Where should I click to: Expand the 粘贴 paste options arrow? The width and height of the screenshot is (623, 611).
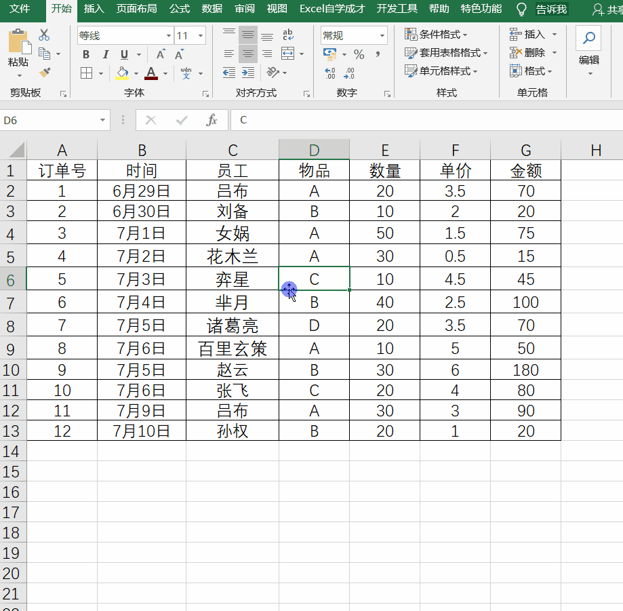click(x=19, y=75)
